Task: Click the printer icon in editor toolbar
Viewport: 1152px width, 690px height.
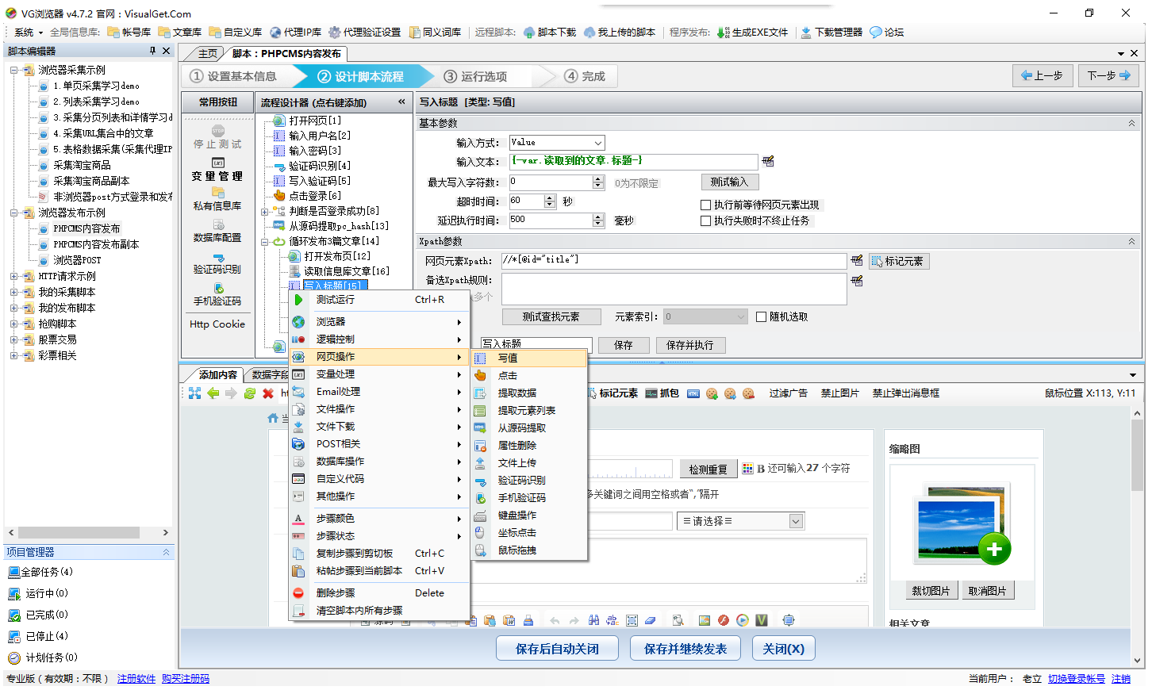Action: click(528, 620)
